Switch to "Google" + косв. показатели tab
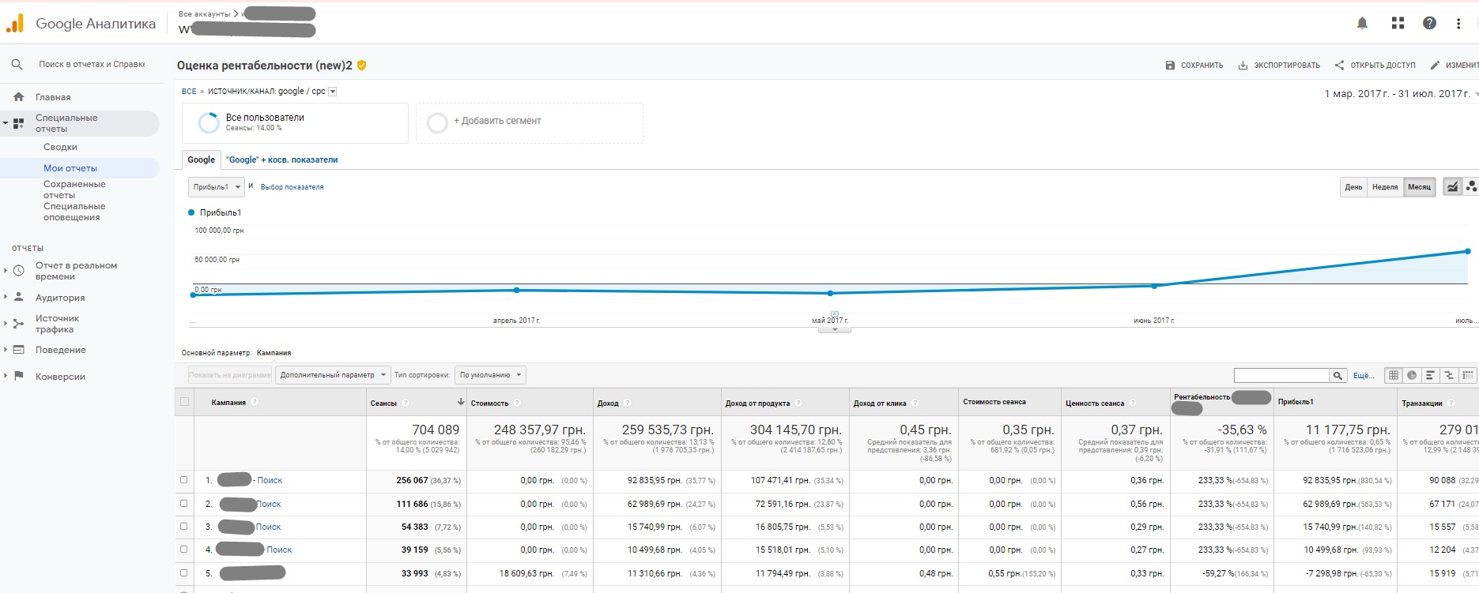 point(282,160)
